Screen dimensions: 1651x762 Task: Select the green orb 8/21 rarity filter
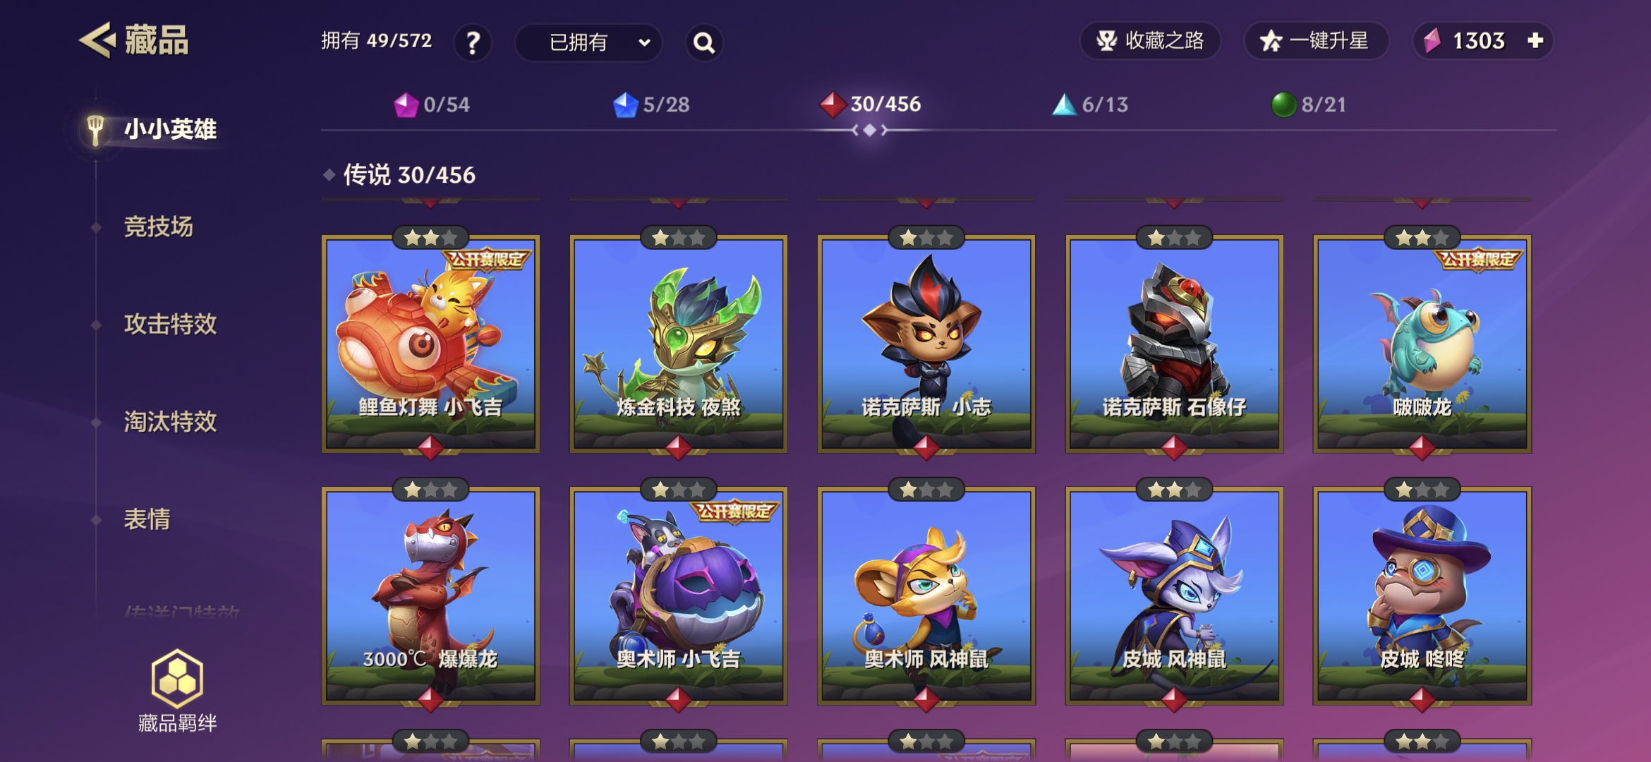pos(1309,105)
